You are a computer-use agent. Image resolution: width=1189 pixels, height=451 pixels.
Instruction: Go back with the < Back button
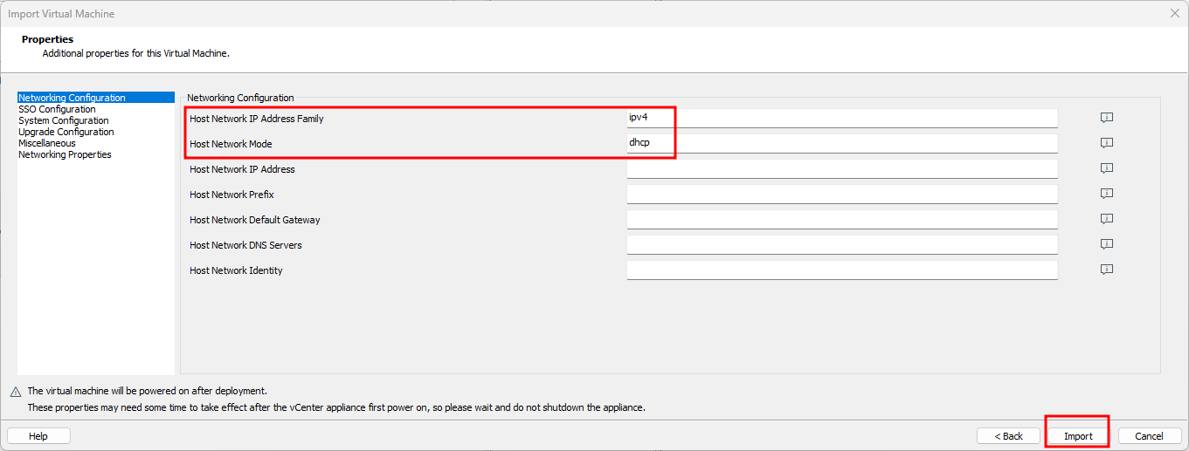coord(1008,435)
